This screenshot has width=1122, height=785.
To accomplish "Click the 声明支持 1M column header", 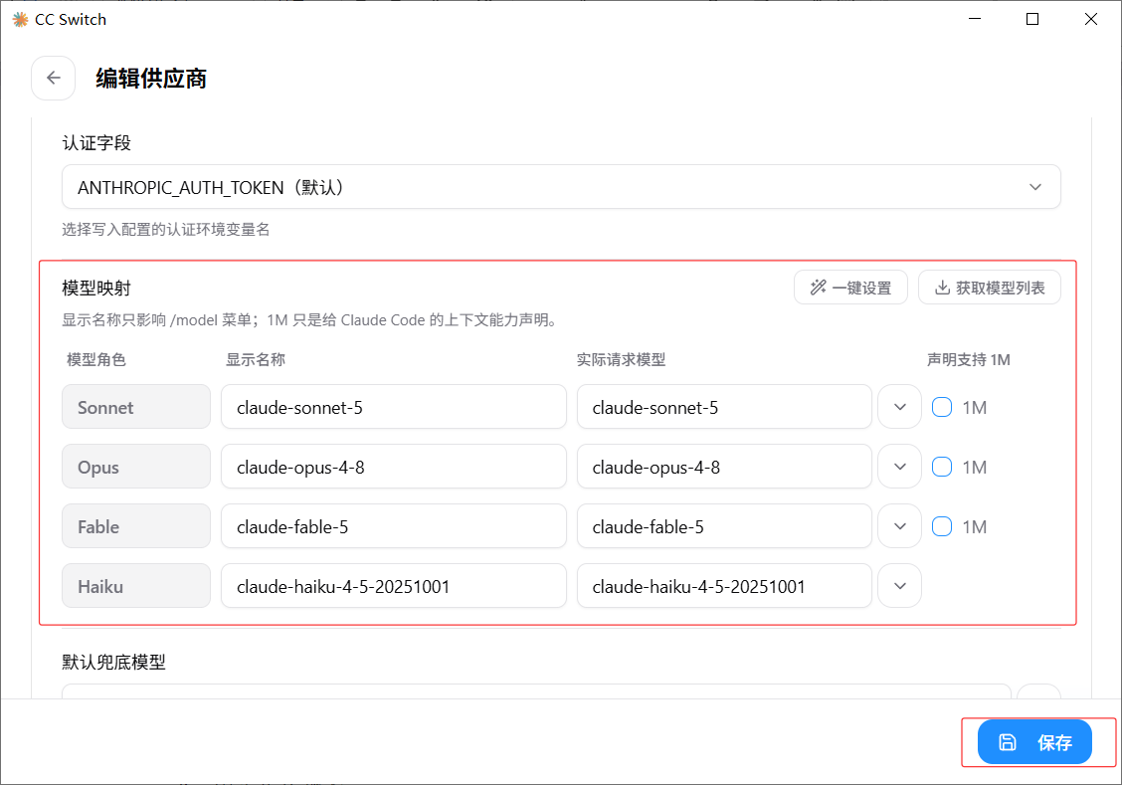I will (969, 360).
